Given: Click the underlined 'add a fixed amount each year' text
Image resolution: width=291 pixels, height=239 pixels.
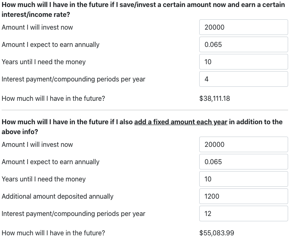Looking at the screenshot, I should point(181,122).
